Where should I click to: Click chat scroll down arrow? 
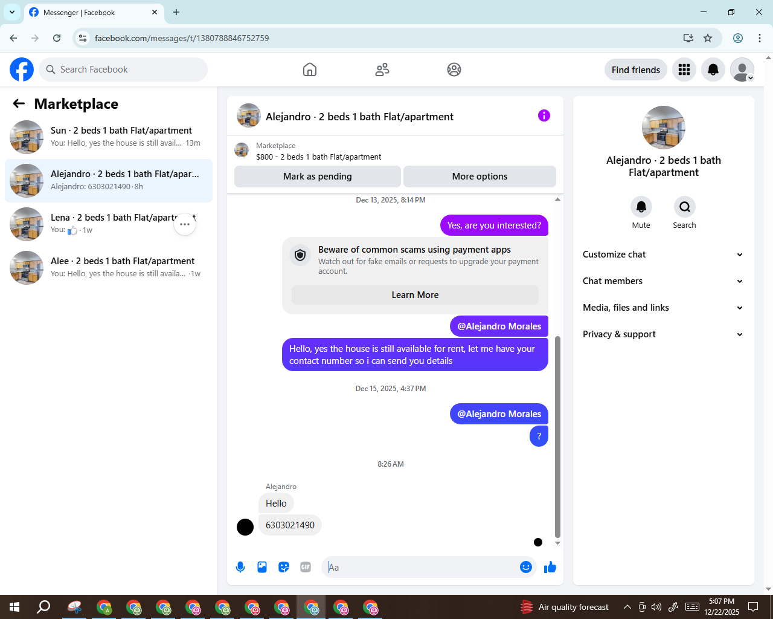[557, 543]
